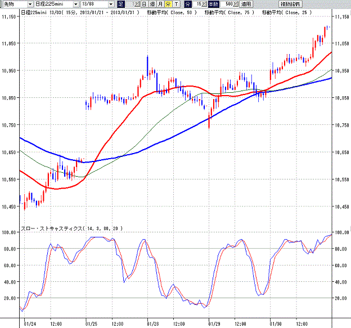Open the 日経225mini instrument dropdown
This screenshot has width=351, height=328.
[76, 4]
